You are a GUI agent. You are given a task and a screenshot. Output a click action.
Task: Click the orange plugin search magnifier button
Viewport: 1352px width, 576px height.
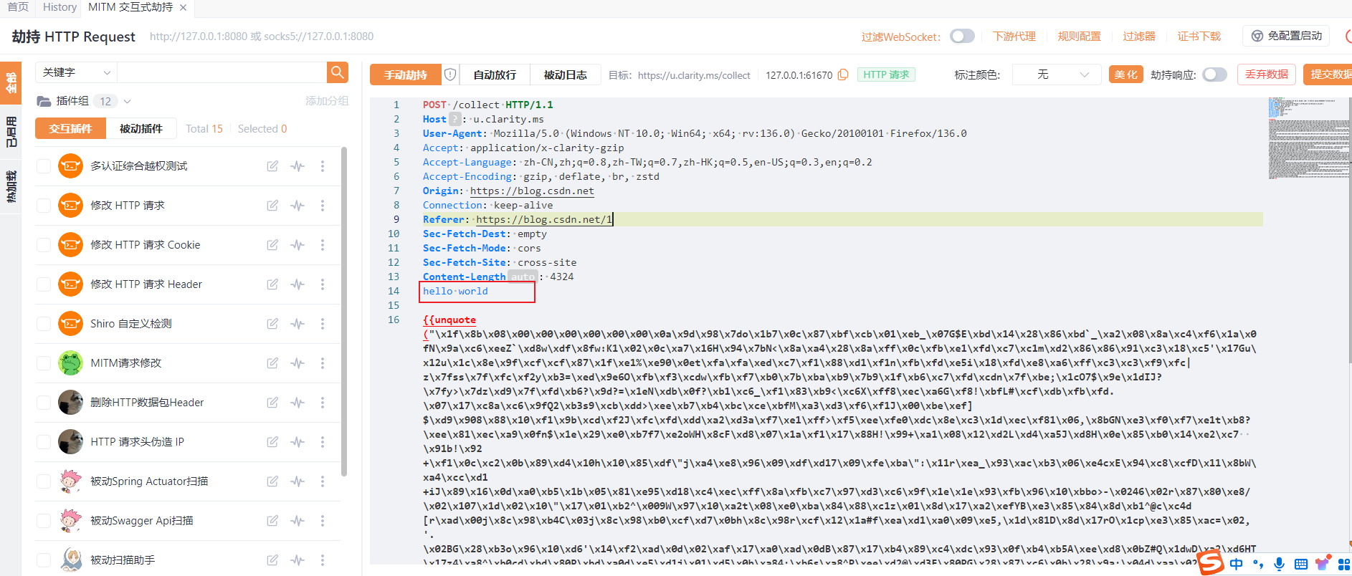pyautogui.click(x=338, y=72)
